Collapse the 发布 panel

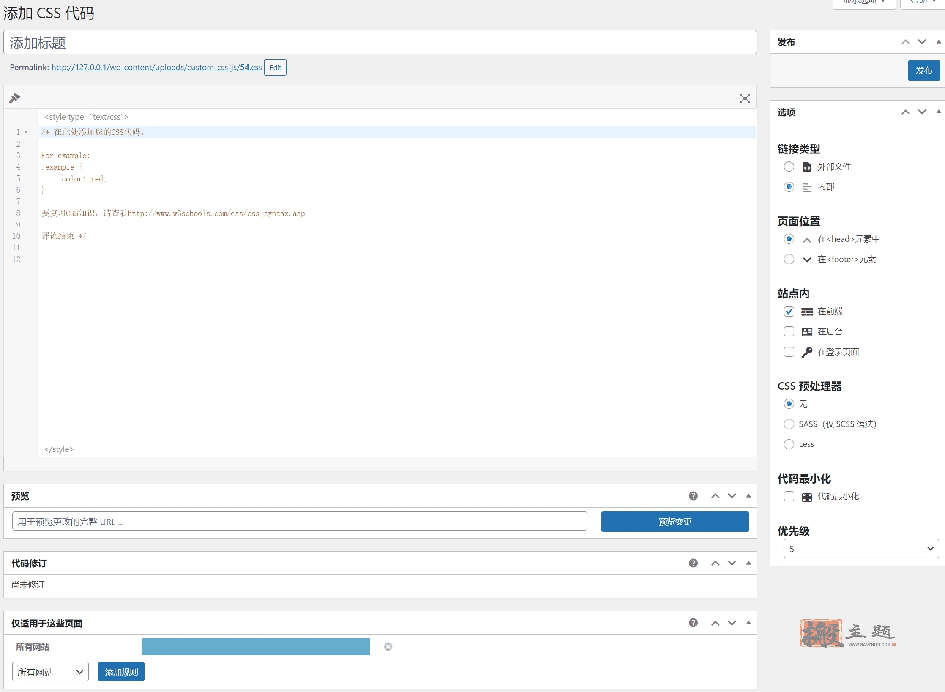[938, 42]
